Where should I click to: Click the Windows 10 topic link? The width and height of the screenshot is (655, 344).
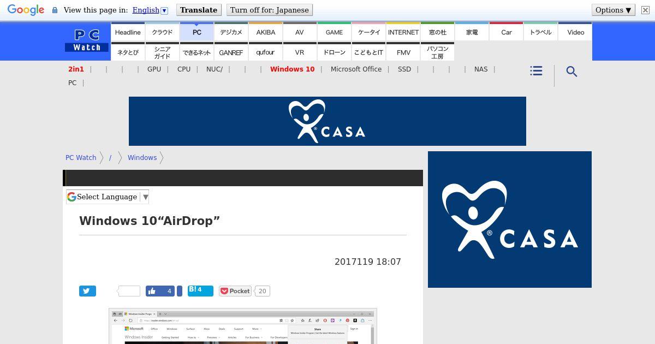[x=292, y=69]
